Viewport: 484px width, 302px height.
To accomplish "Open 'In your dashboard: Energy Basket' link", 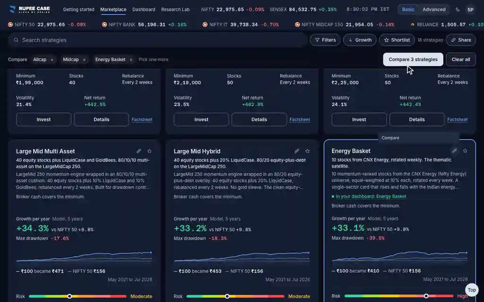I will [371, 197].
